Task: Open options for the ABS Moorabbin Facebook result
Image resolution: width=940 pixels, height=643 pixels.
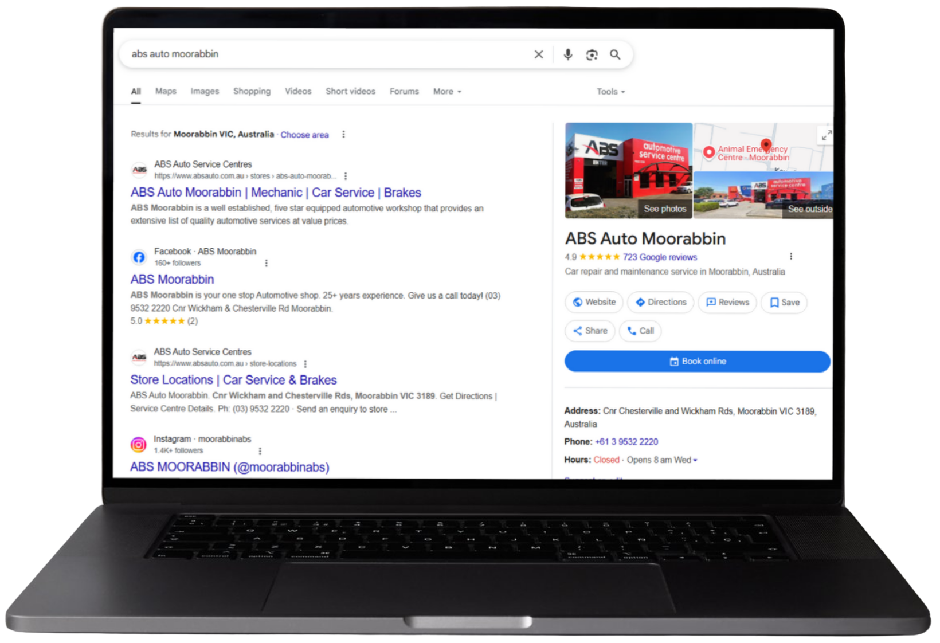Action: [x=266, y=263]
